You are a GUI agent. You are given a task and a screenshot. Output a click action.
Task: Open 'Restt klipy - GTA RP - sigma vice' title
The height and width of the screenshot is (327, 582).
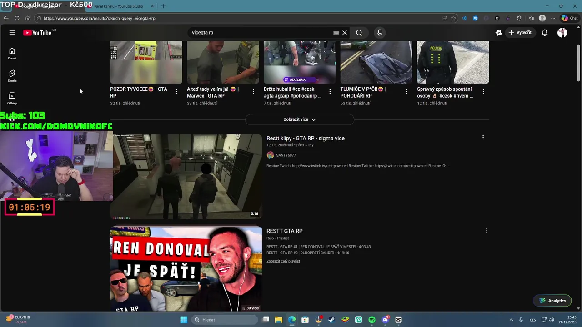tap(306, 139)
